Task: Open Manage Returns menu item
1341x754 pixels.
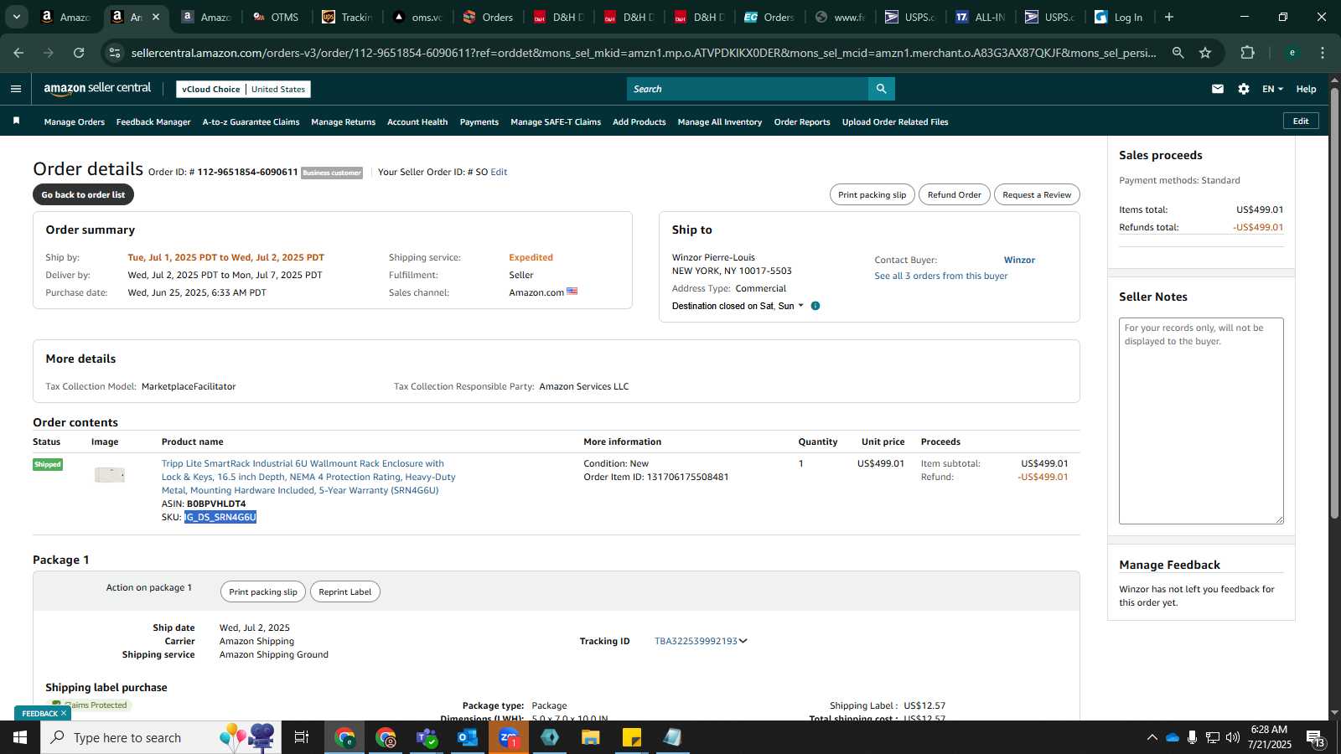Action: coord(344,121)
